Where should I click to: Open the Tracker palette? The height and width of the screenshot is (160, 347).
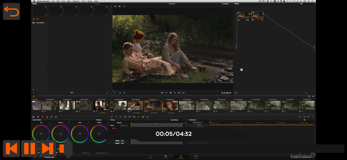125,117
